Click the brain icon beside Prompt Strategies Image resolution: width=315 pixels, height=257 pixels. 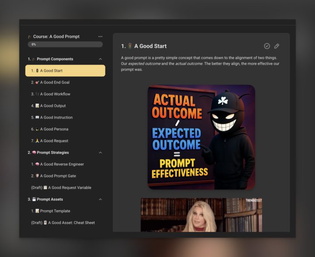pos(34,153)
